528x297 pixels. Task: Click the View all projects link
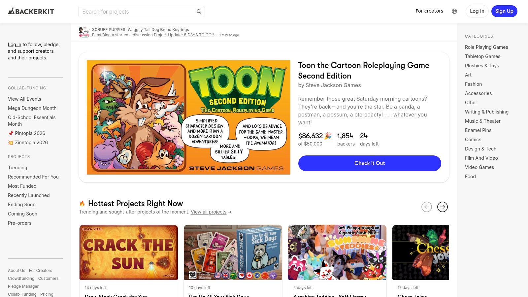[x=209, y=212]
